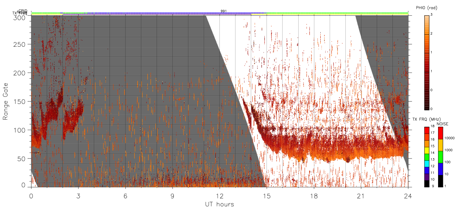Click the red NOISE swatch above 10000
459x212 pixels.
click(x=440, y=133)
